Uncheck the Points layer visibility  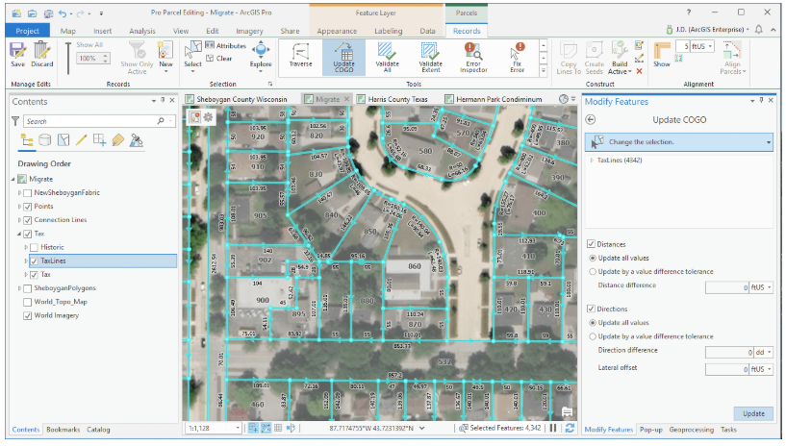29,207
